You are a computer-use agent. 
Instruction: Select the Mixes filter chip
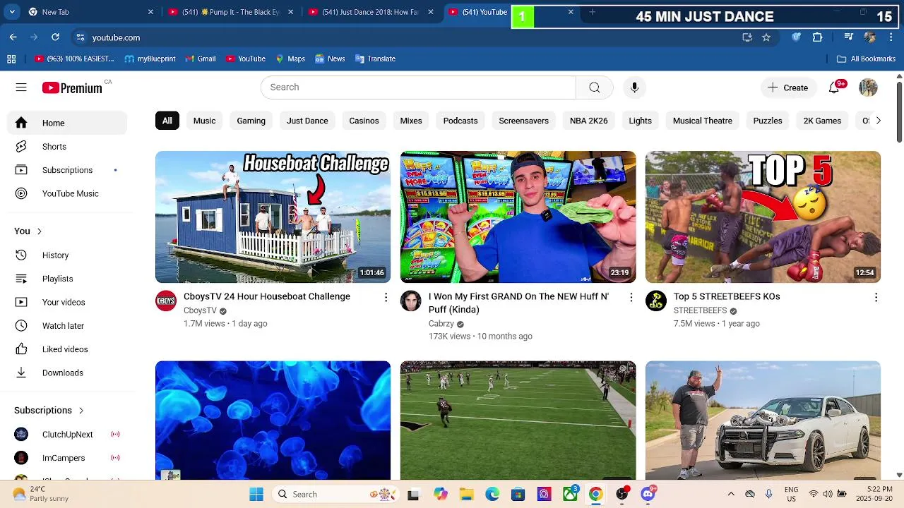[x=411, y=121]
